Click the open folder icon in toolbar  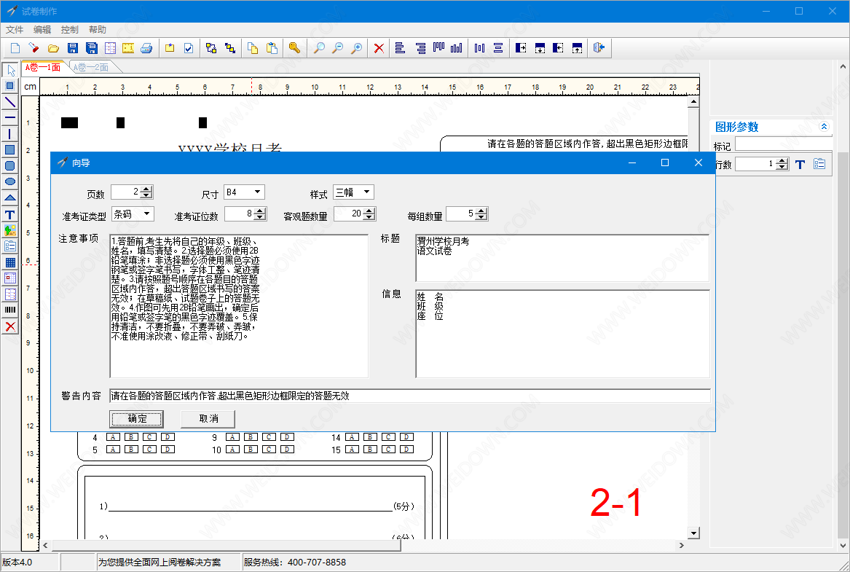53,48
